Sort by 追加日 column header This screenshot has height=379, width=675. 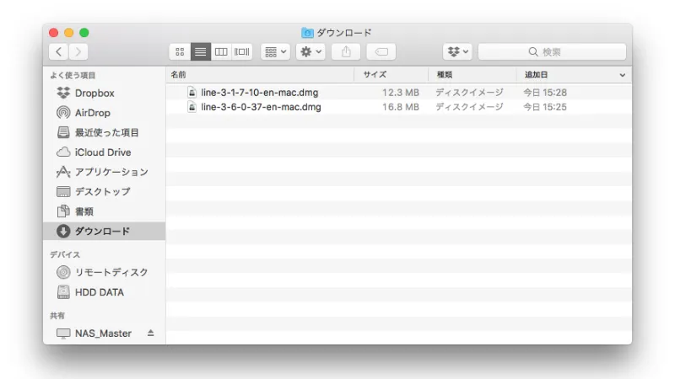coord(570,75)
